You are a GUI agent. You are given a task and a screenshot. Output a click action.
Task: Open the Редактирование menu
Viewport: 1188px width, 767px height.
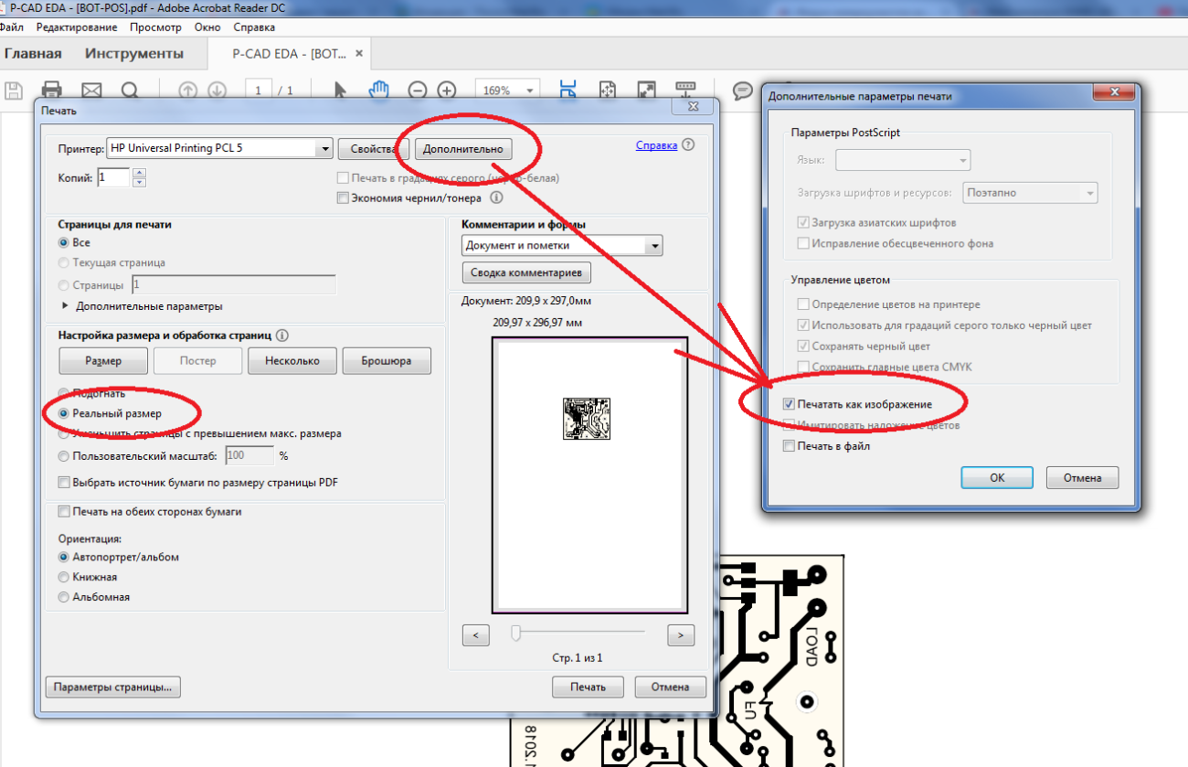(77, 27)
